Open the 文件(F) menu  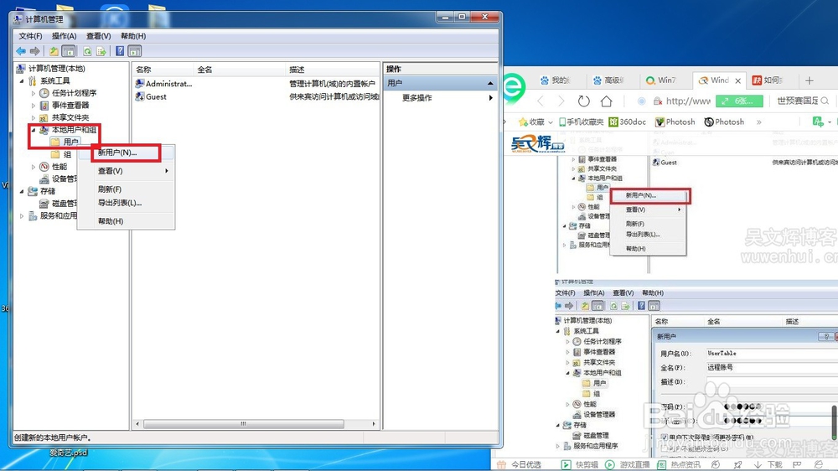(x=30, y=36)
